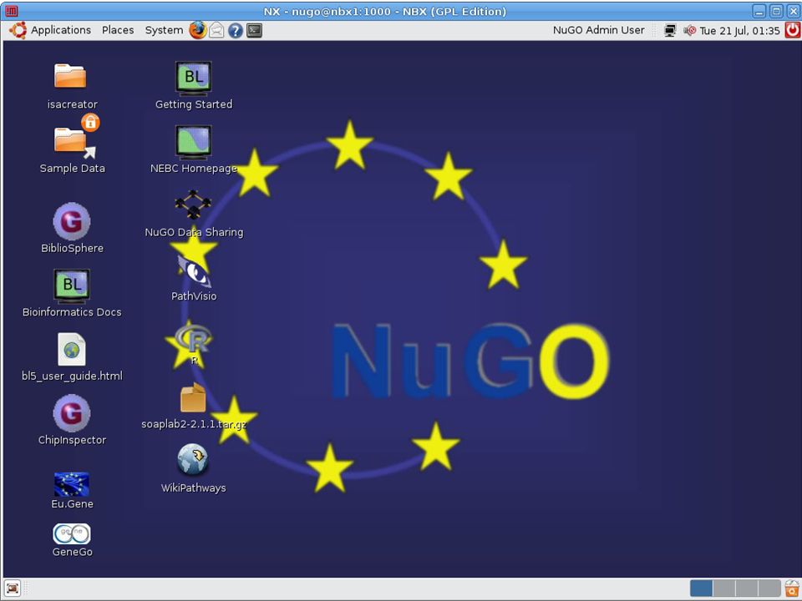Click the muted volume tray icon

tap(689, 30)
